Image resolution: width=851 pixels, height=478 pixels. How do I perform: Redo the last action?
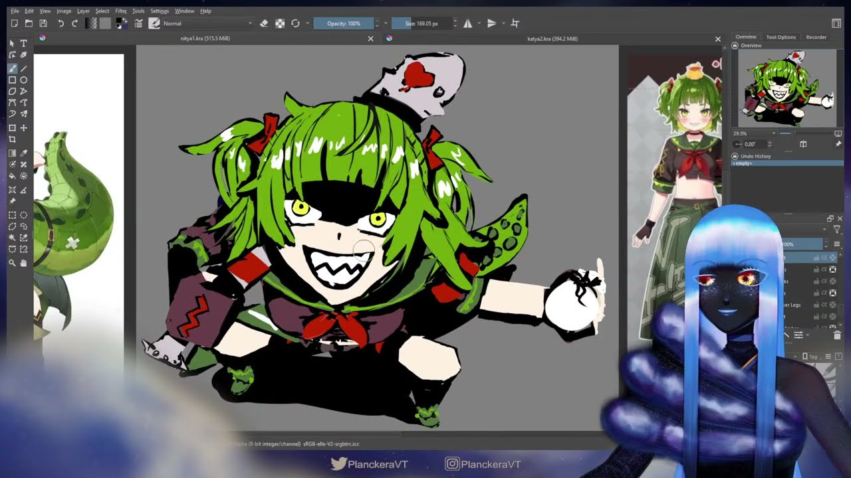coord(74,23)
